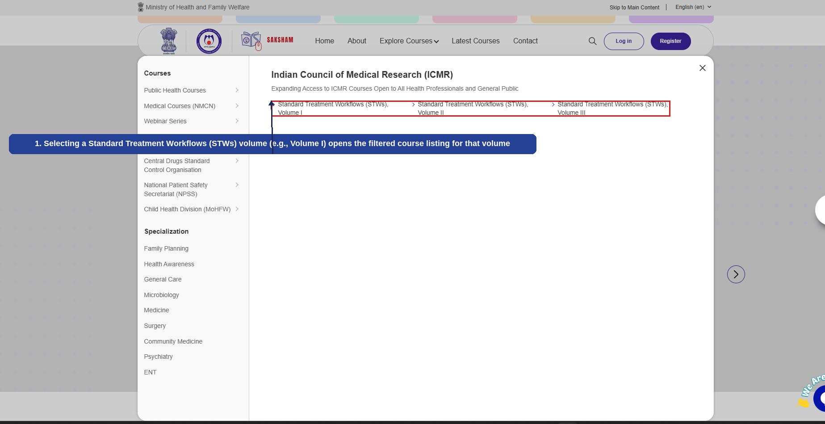Image resolution: width=825 pixels, height=424 pixels.
Task: Select Webinar Series category
Action: tap(165, 121)
